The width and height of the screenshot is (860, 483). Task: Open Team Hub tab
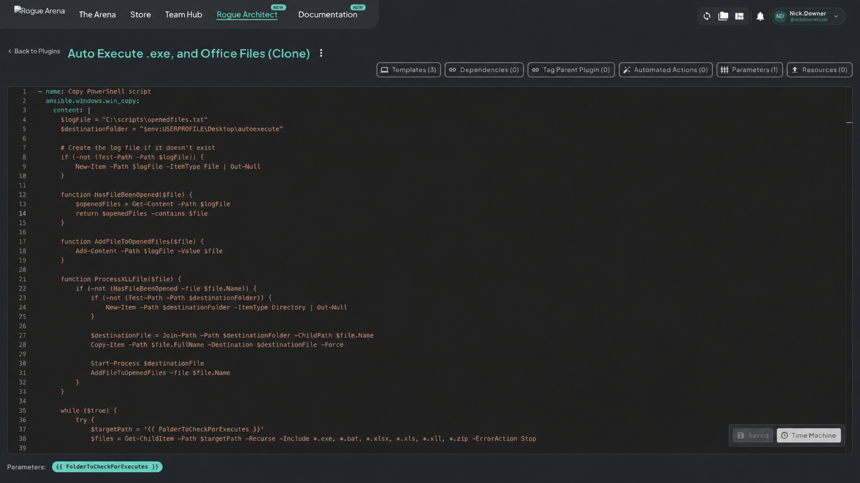pos(184,15)
